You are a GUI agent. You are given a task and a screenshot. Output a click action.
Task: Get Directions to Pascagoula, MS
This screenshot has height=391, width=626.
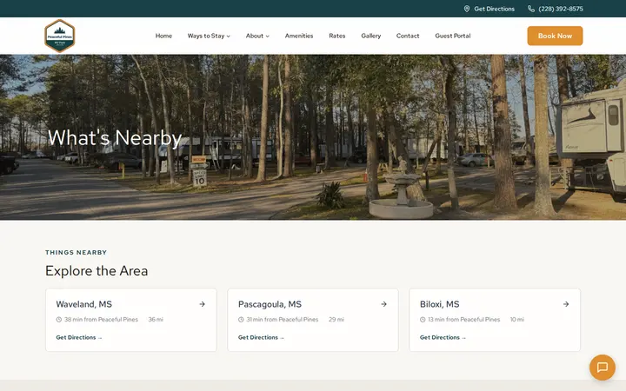point(261,337)
